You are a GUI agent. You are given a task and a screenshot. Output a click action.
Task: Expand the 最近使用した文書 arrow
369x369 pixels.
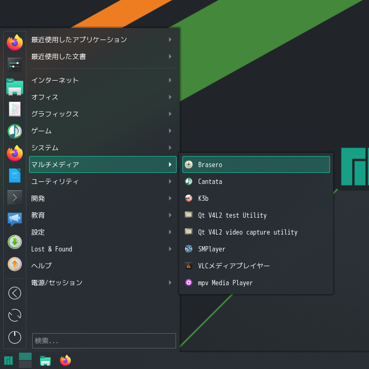pos(170,56)
